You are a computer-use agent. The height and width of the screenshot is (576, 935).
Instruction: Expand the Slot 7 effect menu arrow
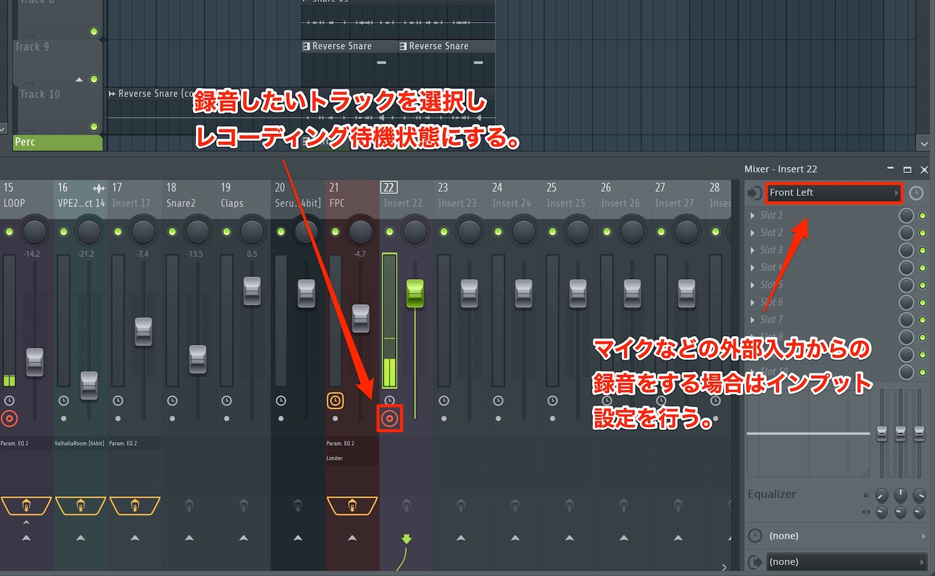click(x=752, y=320)
